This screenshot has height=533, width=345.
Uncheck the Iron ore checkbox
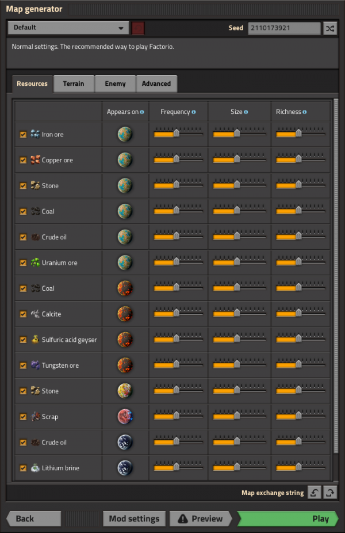23,135
